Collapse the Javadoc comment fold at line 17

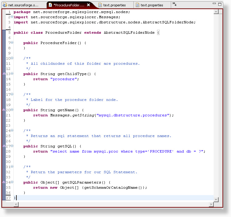pyautogui.click(x=12, y=94)
